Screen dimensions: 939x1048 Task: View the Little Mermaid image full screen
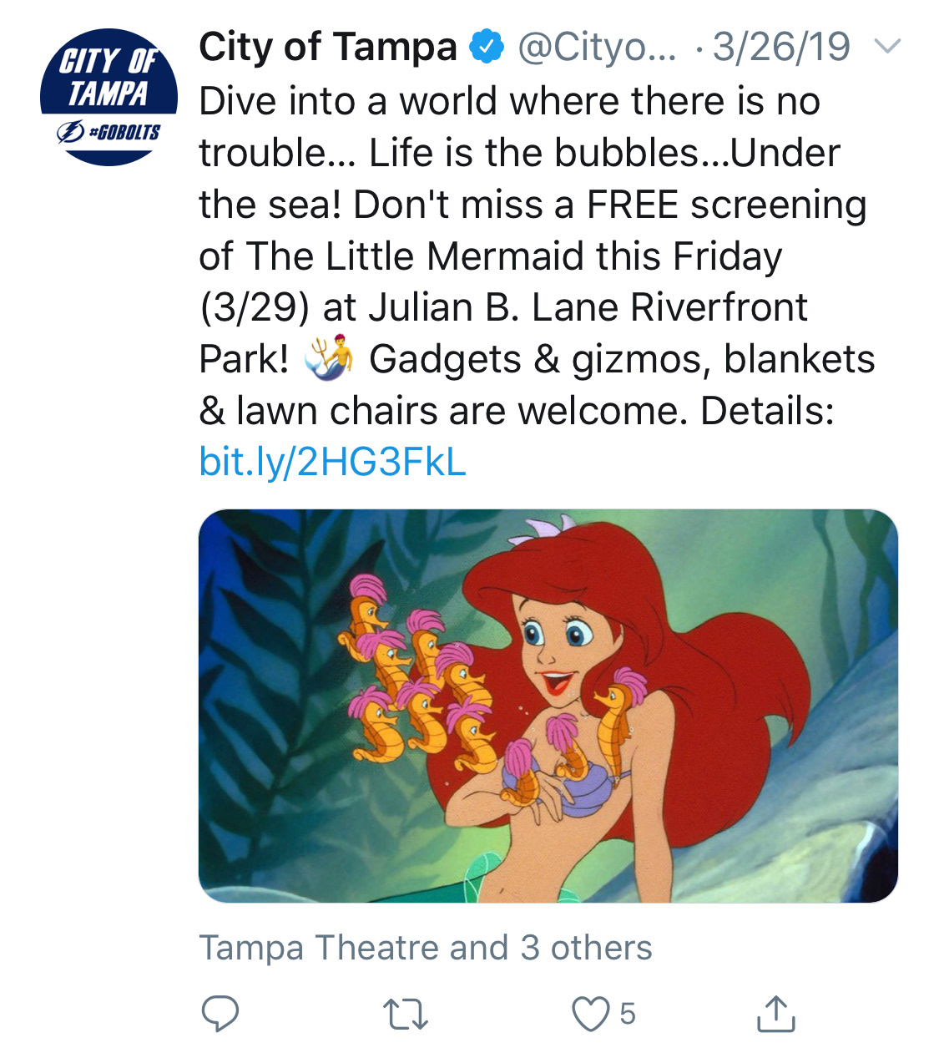pos(548,706)
